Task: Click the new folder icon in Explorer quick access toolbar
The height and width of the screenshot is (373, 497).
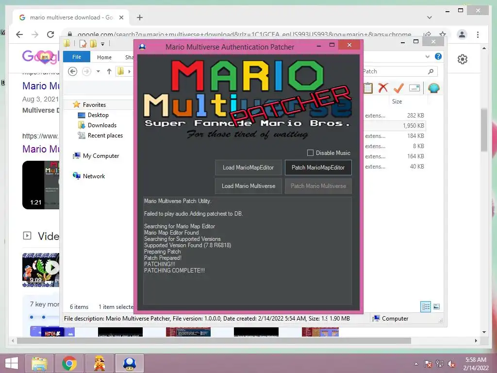Action: pos(93,43)
